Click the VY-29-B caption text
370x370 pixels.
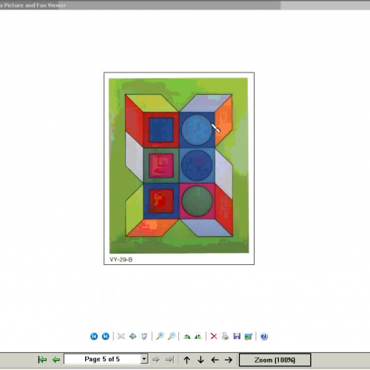[121, 260]
